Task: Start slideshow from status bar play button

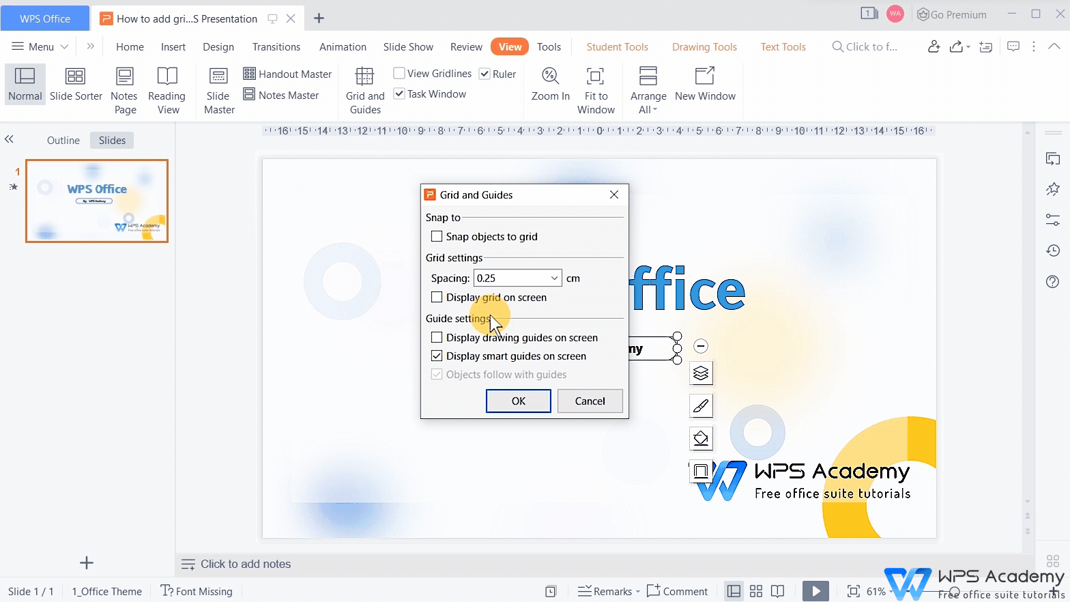Action: click(x=815, y=591)
